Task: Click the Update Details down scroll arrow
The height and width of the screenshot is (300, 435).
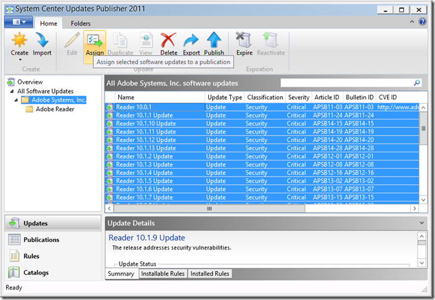Action: pyautogui.click(x=421, y=263)
